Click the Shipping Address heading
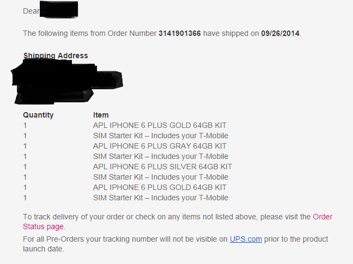The image size is (353, 264). tap(56, 56)
